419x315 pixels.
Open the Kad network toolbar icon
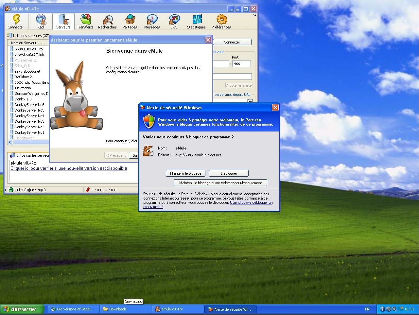[x=41, y=20]
